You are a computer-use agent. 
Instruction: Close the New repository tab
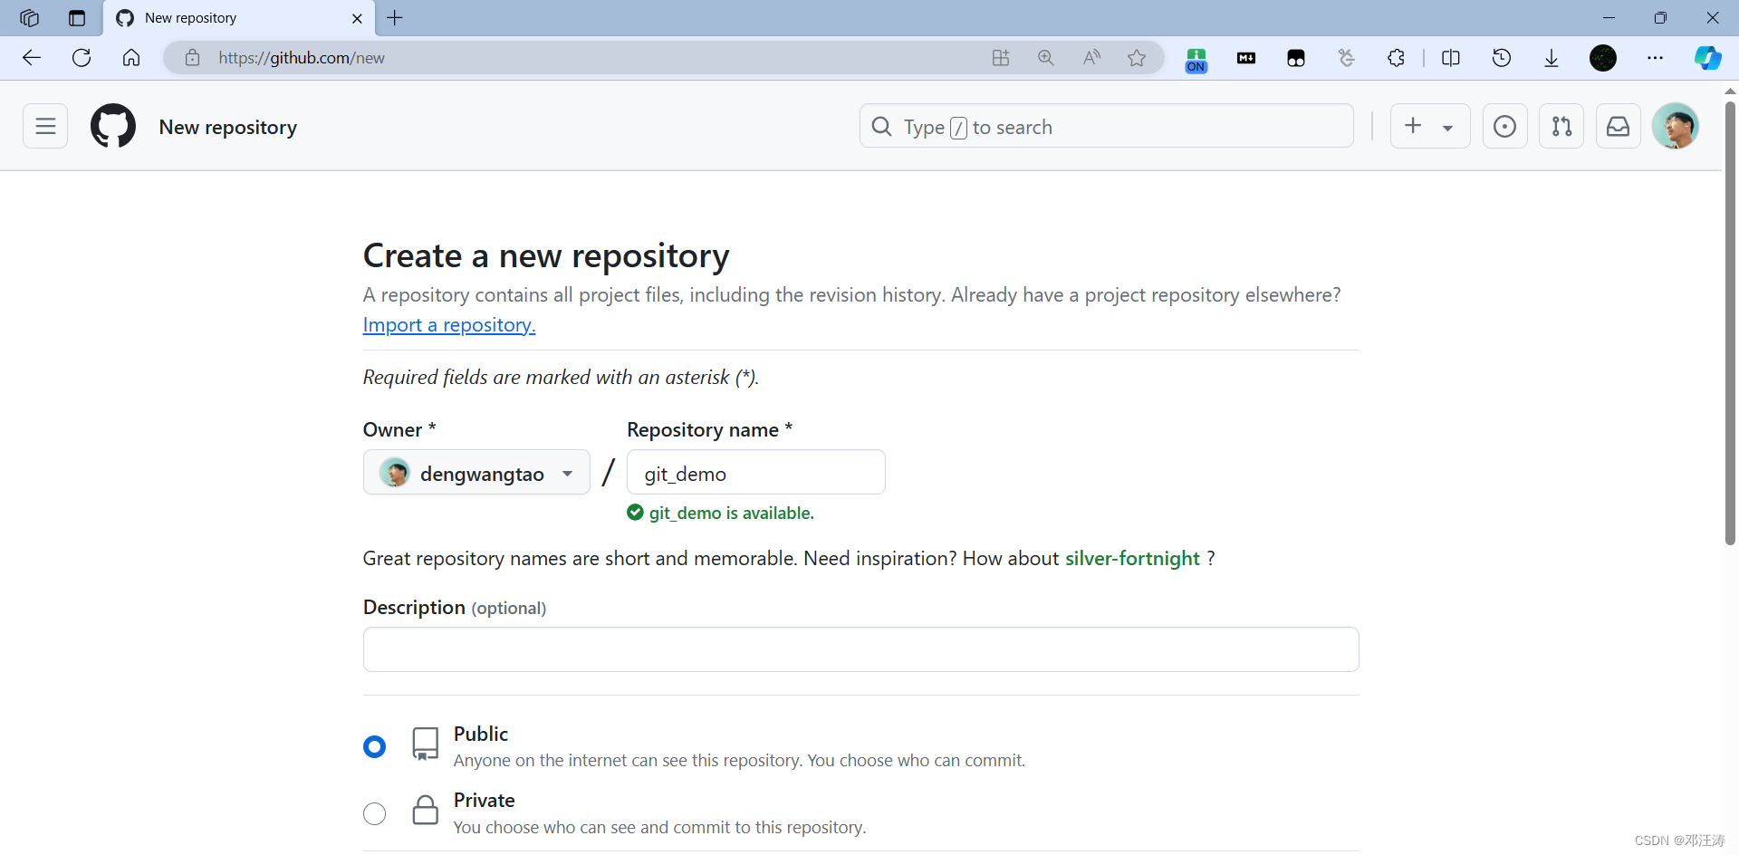pyautogui.click(x=357, y=18)
